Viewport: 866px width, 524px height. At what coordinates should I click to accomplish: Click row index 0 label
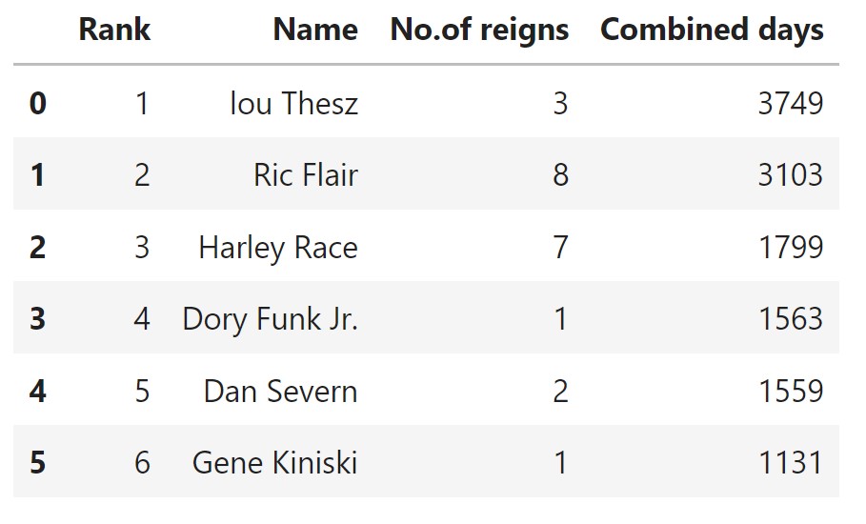37,103
